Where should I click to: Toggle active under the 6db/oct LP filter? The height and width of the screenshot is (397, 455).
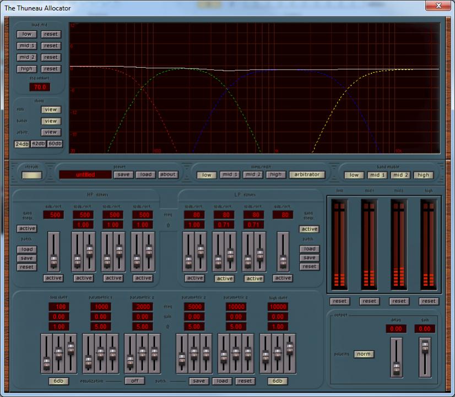[x=283, y=278]
